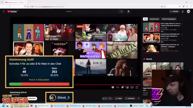Open options for Twenty4Tim sidebar video

[x=182, y=34]
